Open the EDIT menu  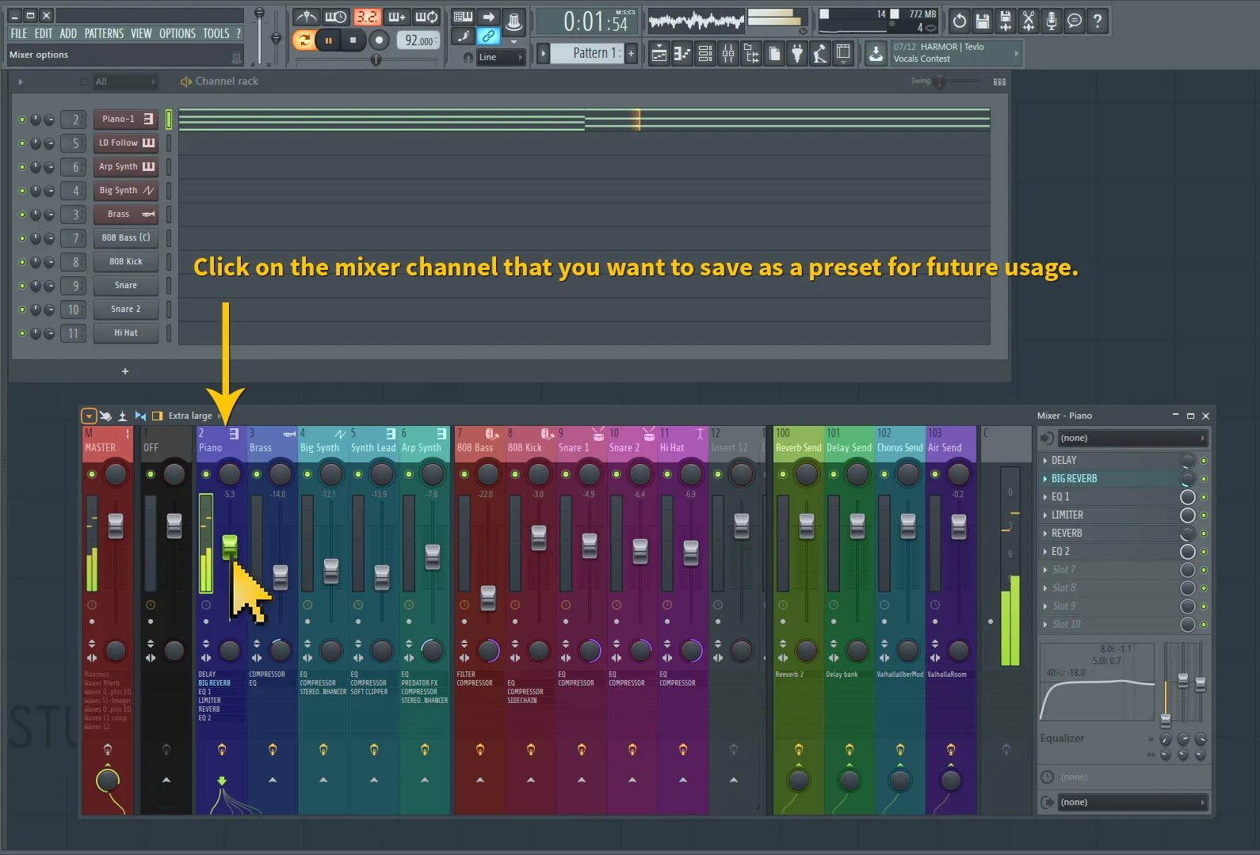(x=44, y=33)
